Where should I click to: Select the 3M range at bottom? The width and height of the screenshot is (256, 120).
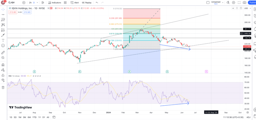(x=25, y=117)
